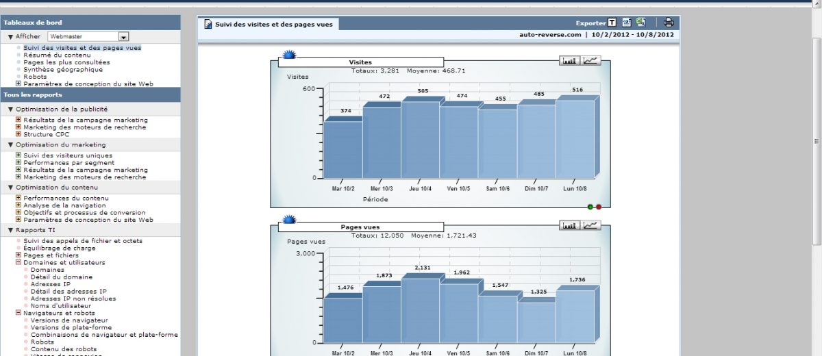Click the vertical scrollbar on the right
This screenshot has height=356, width=822.
tap(816, 140)
